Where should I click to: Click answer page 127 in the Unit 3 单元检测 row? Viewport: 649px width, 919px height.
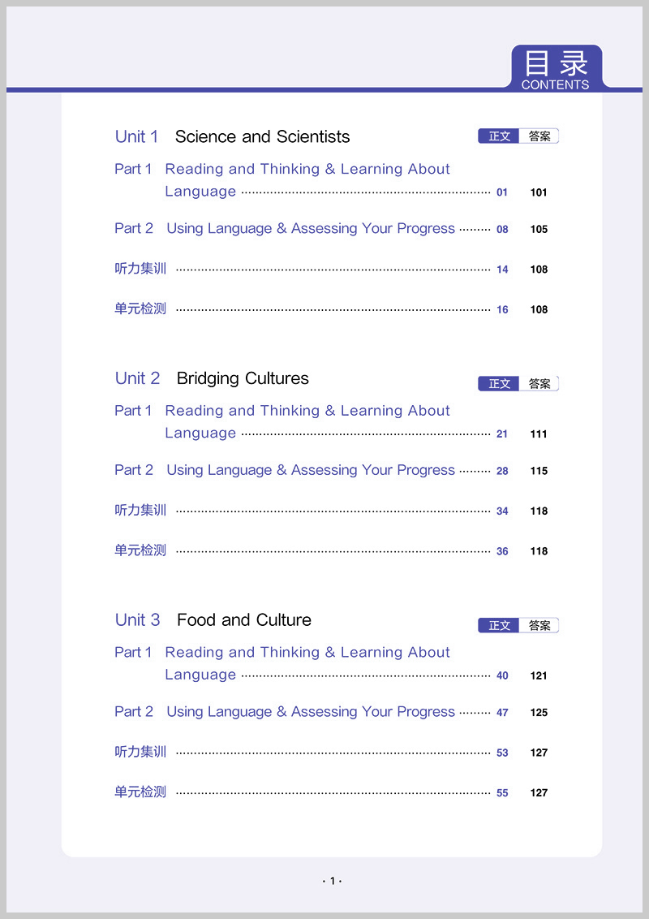coord(539,793)
